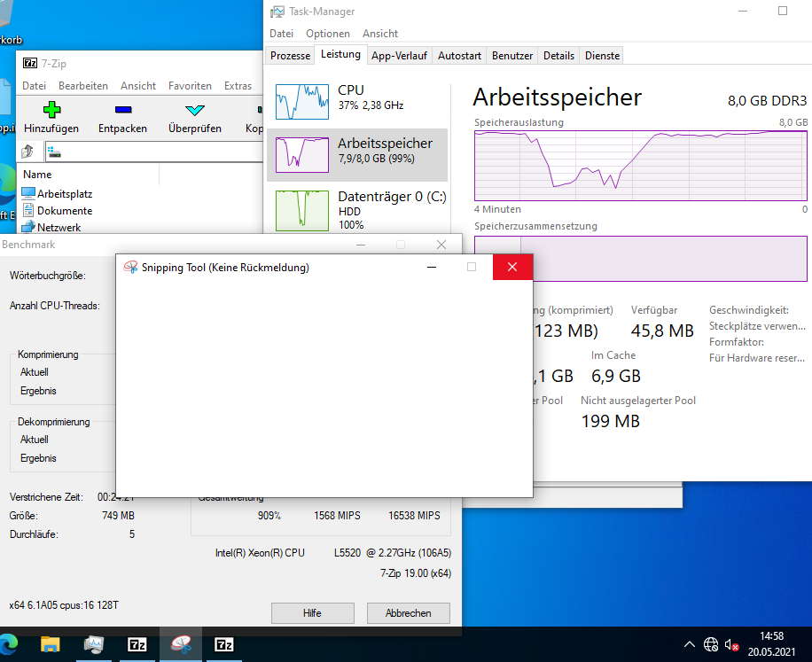Click the Intel(R) Xeon(R) CPU text
Viewport: 812px width, 662px height.
point(260,553)
